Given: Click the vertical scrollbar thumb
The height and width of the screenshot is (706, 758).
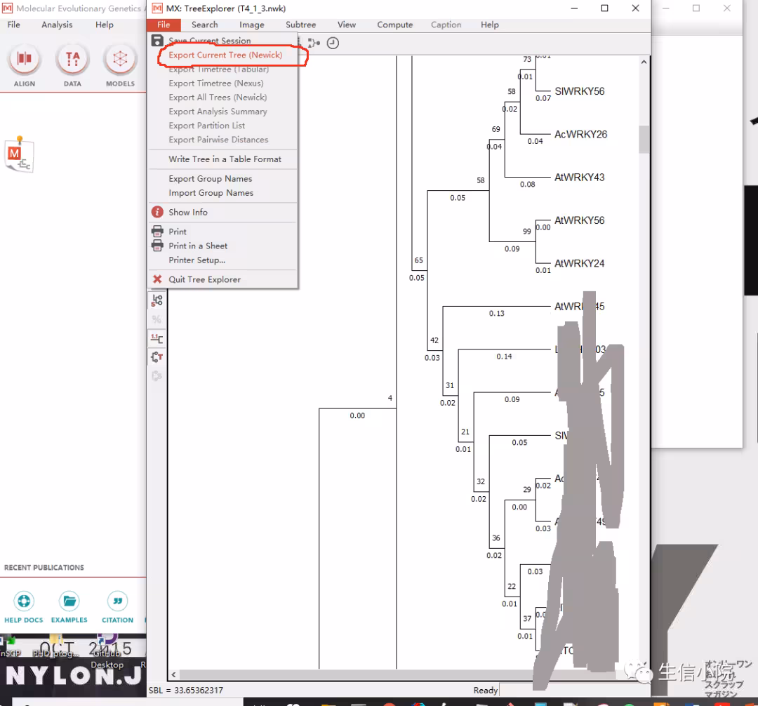Looking at the screenshot, I should (644, 139).
